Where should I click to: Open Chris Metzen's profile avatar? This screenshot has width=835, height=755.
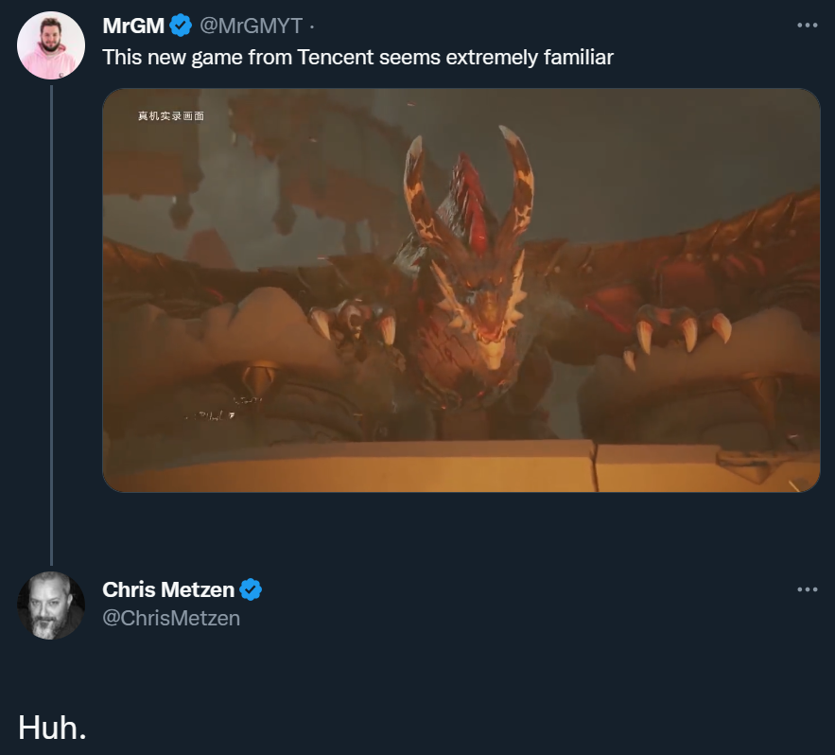point(51,605)
